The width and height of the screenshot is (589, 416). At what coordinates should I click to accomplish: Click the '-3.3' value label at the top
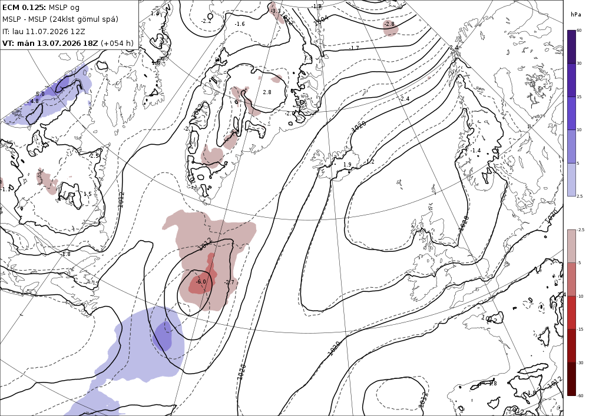click(275, 11)
